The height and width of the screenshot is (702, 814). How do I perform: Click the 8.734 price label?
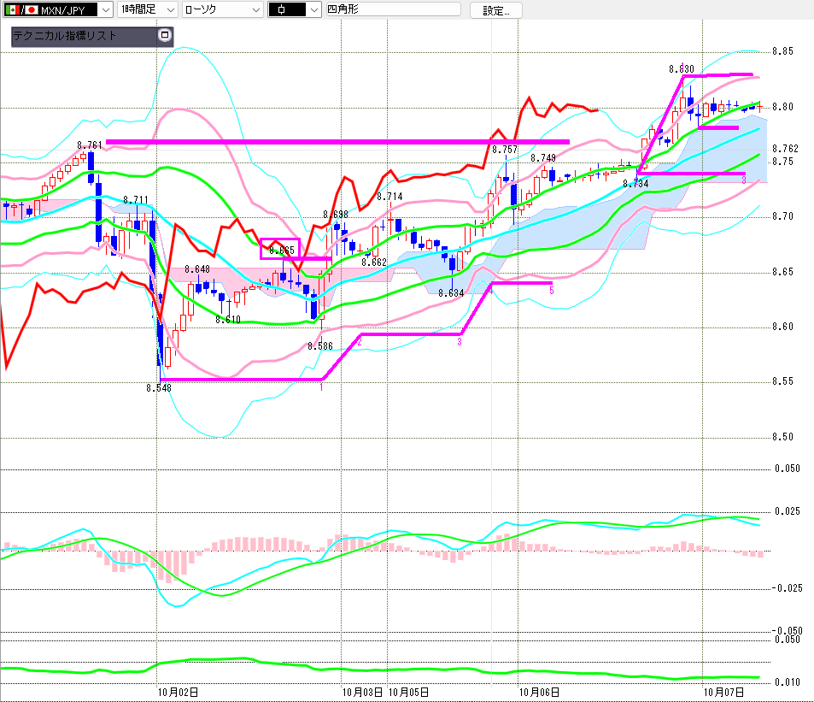[x=635, y=184]
